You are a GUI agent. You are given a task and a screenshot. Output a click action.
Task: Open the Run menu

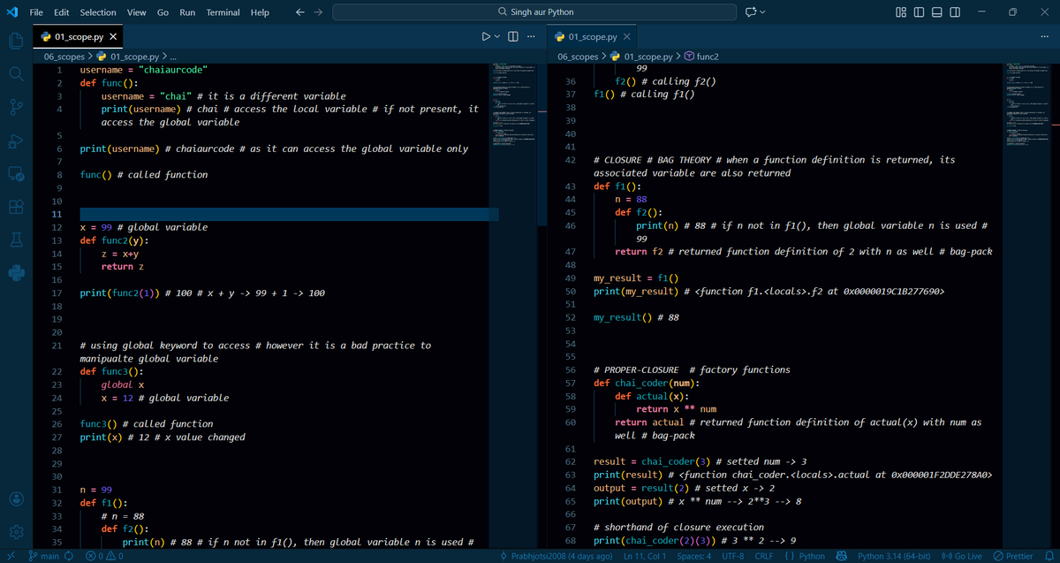coord(187,12)
